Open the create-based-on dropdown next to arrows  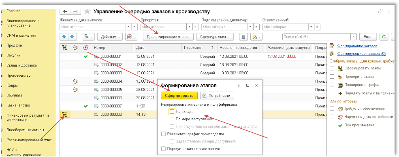click(x=89, y=37)
